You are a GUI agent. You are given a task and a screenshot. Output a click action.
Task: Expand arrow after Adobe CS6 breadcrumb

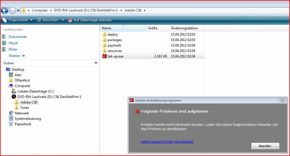(x=145, y=11)
